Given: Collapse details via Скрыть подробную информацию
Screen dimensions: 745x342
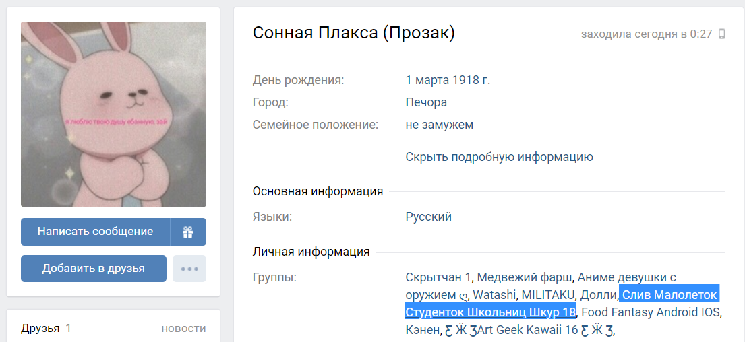Looking at the screenshot, I should pos(499,157).
